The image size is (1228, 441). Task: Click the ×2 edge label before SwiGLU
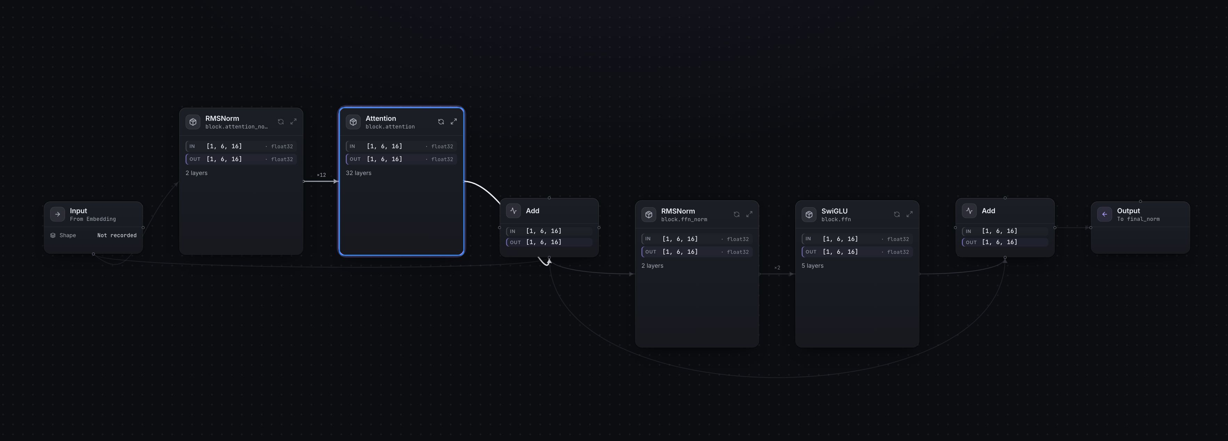coord(777,268)
